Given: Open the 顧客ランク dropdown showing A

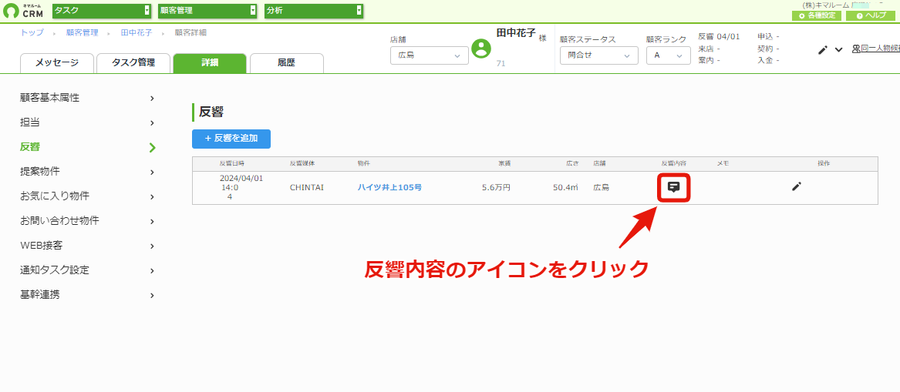Looking at the screenshot, I should pyautogui.click(x=668, y=55).
